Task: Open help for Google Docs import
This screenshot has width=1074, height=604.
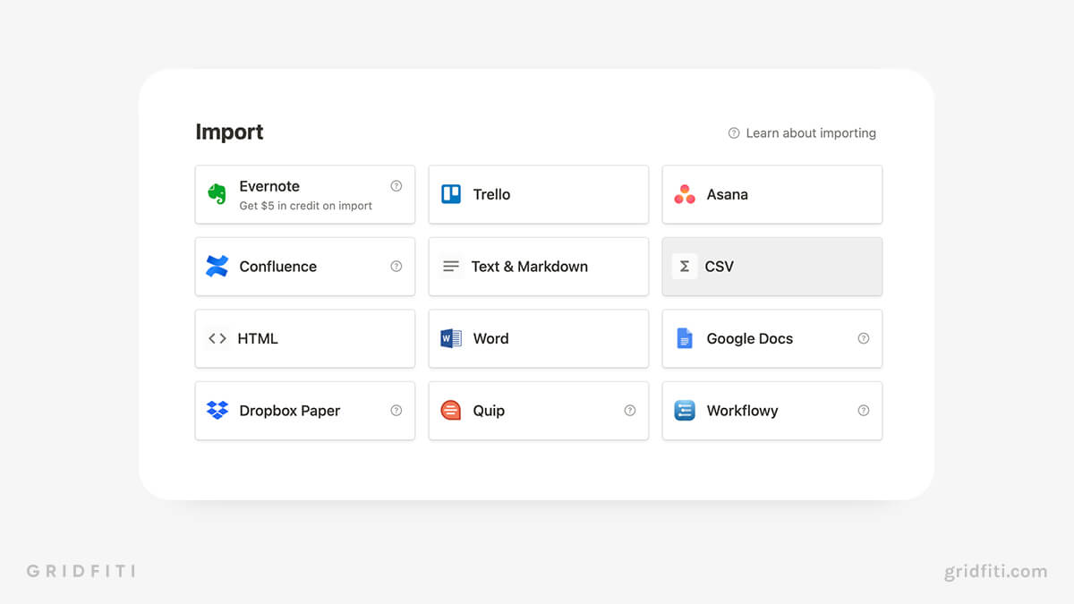Action: pyautogui.click(x=863, y=338)
